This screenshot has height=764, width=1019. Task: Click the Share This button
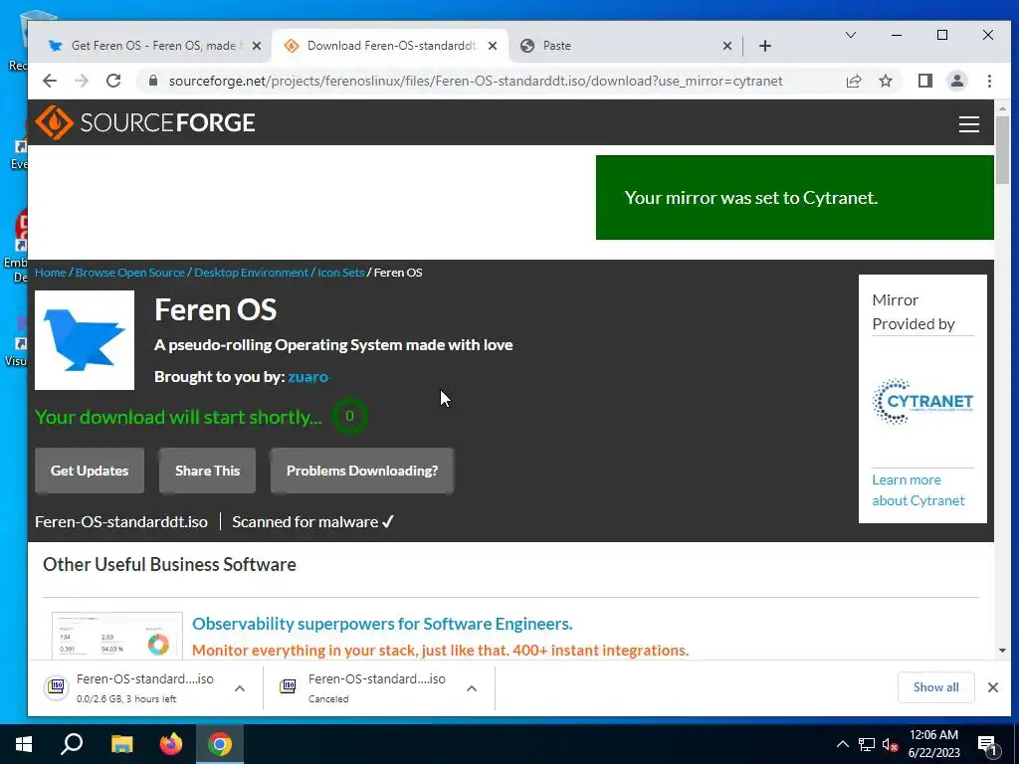point(207,471)
